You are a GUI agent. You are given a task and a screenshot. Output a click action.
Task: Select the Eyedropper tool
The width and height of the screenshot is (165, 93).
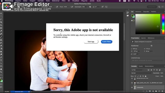(1, 31)
